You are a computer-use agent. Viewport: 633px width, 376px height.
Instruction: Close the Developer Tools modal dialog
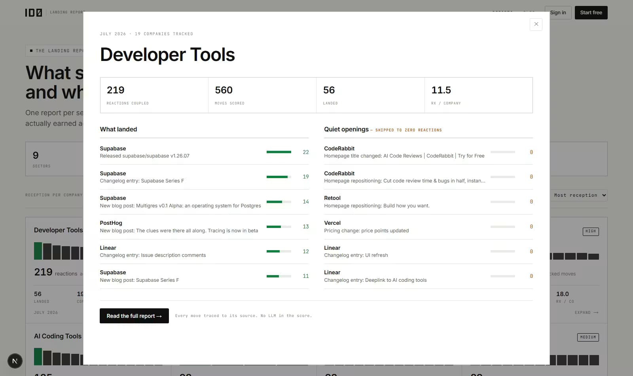536,24
